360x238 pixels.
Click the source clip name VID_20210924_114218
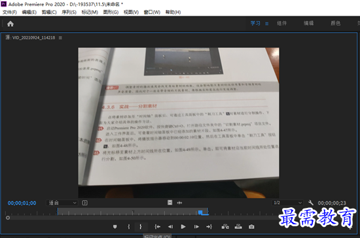33,38
